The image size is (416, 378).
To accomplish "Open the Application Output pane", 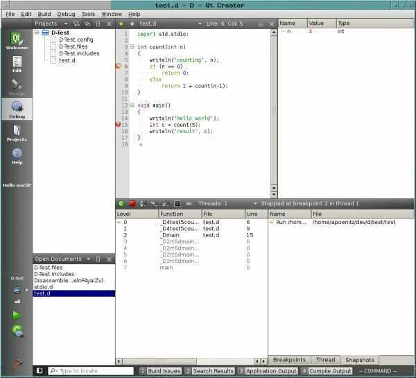I will [x=268, y=370].
